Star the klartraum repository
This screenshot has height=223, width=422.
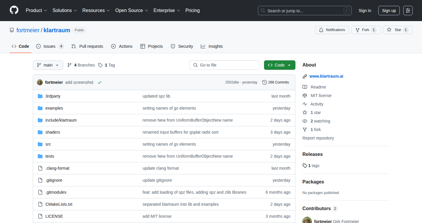398,30
